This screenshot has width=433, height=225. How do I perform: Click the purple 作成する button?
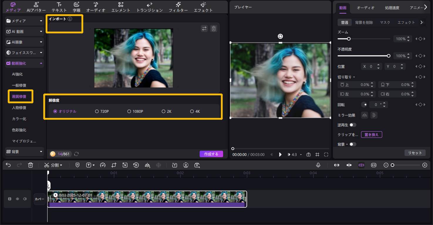click(211, 154)
